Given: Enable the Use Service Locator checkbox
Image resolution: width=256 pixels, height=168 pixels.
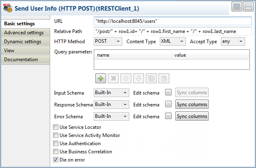Looking at the screenshot, I should click(x=56, y=127).
